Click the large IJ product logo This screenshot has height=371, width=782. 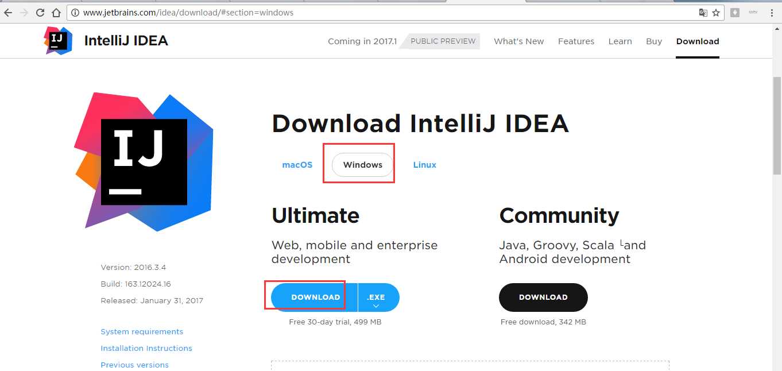point(144,162)
